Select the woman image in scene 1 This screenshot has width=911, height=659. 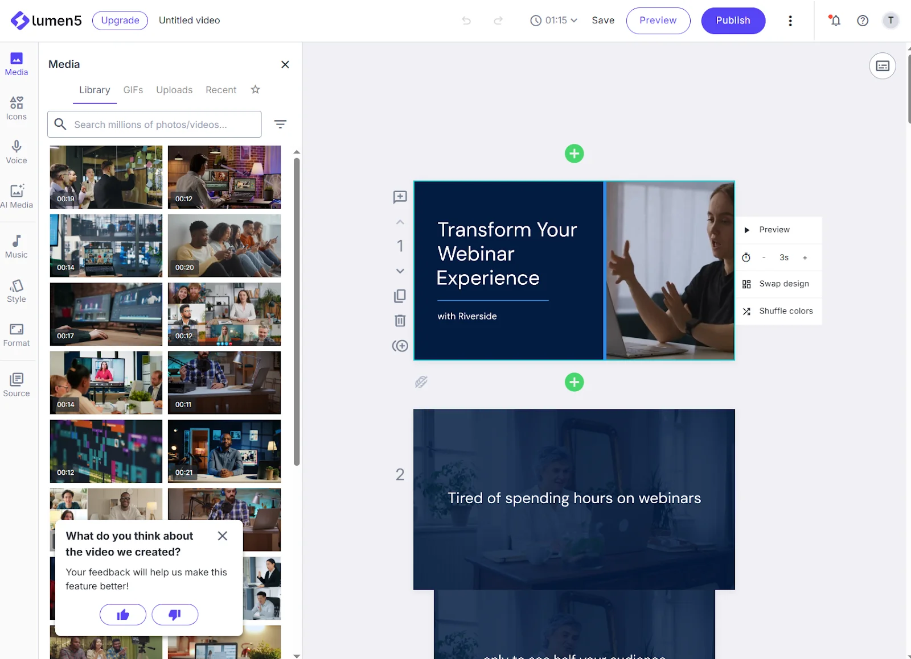click(670, 271)
